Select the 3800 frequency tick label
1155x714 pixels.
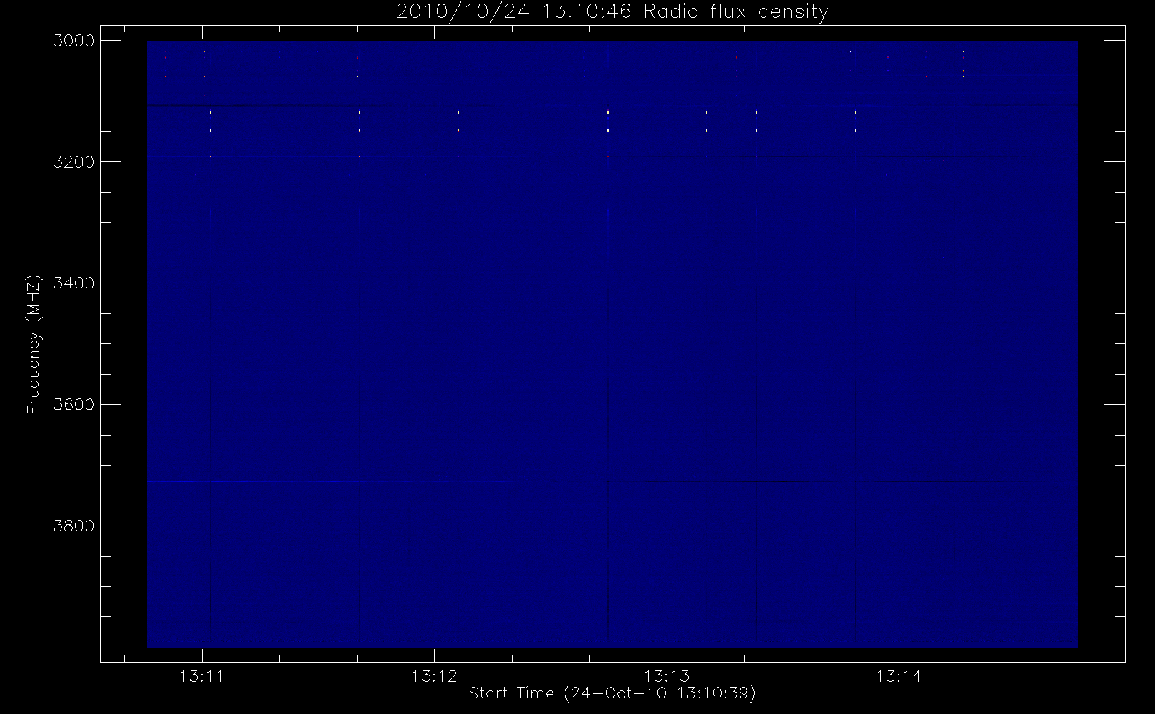(x=74, y=526)
